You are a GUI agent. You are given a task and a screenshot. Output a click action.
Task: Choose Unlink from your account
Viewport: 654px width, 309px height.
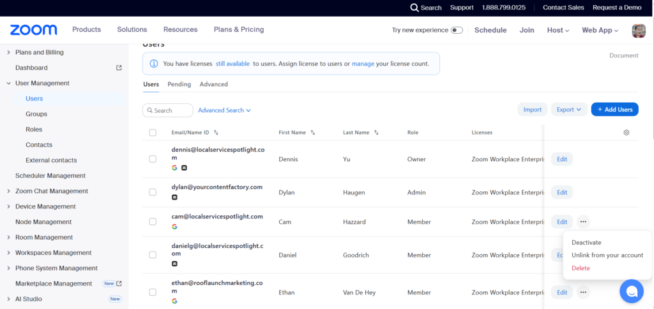[607, 255]
